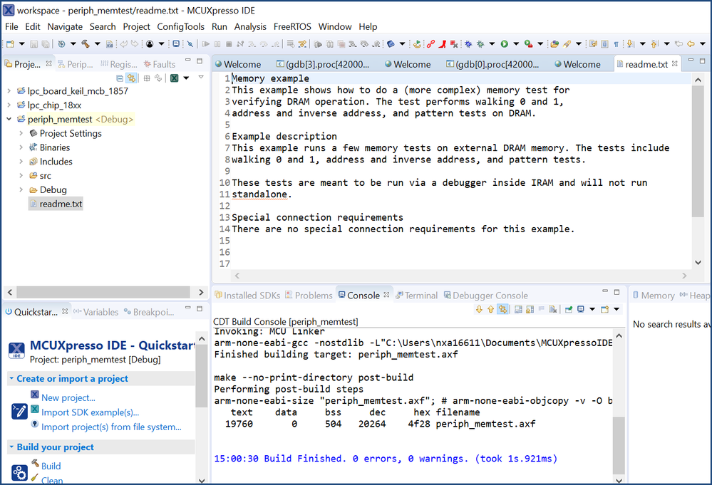Open dropdown arrow next to green Run button

[x=516, y=44]
